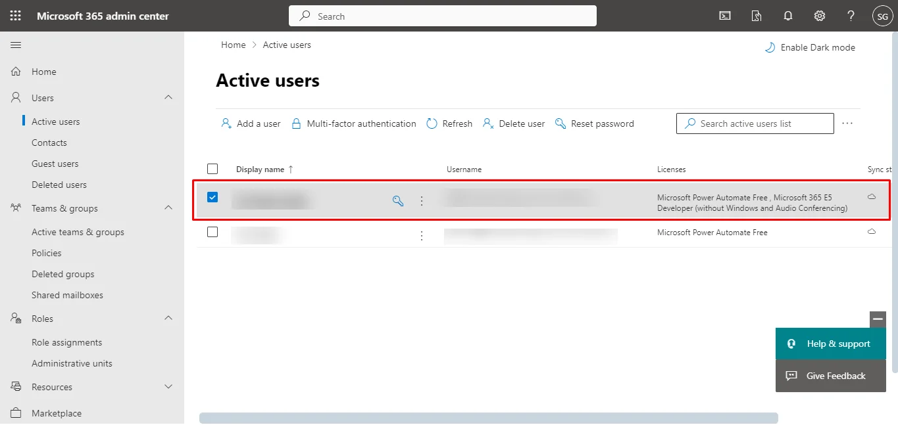Tick the select-all checkbox in header

pos(212,169)
